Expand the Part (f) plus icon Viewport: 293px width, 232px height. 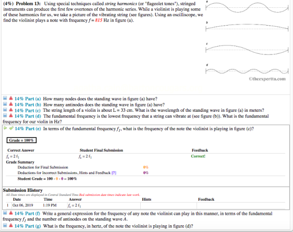click(x=5, y=213)
